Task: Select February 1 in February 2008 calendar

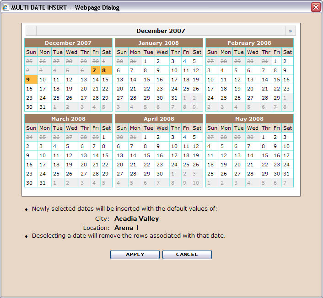Action: (x=277, y=61)
